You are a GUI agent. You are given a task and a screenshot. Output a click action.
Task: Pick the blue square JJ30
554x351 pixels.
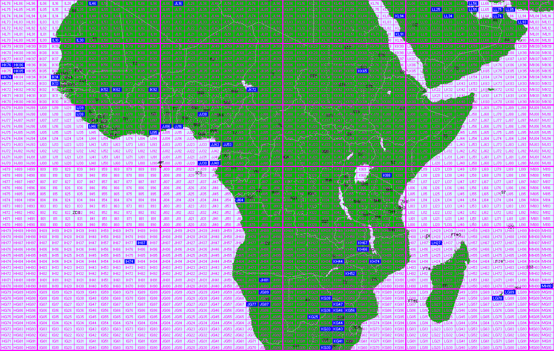203,163
